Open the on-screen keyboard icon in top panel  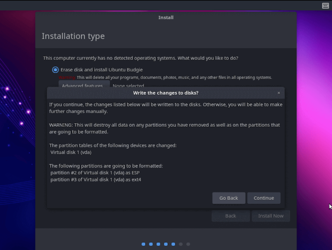pos(326,6)
